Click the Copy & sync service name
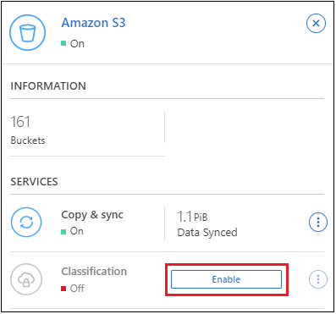 92,215
